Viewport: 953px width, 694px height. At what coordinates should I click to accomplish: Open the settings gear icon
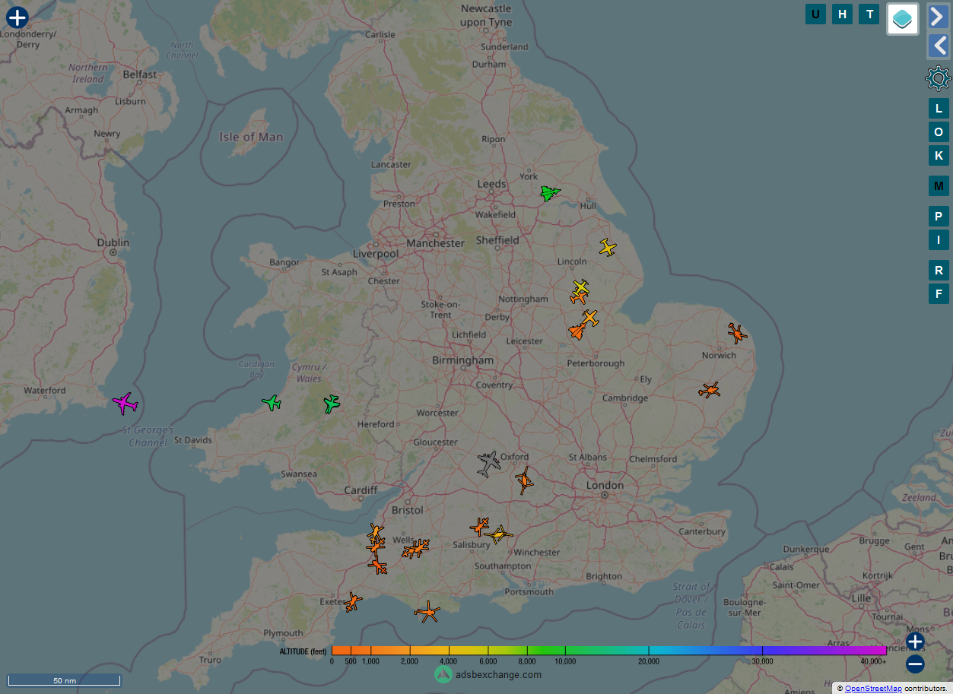(939, 78)
